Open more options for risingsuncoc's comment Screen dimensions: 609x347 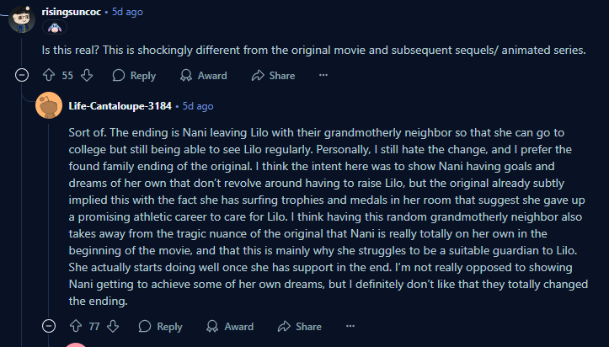coord(323,76)
